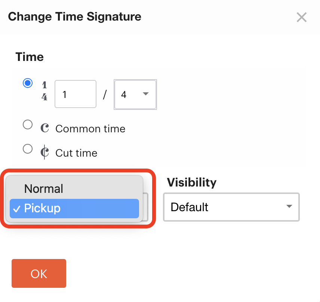Click the Visibility heading label
The height and width of the screenshot is (302, 320).
pyautogui.click(x=192, y=182)
